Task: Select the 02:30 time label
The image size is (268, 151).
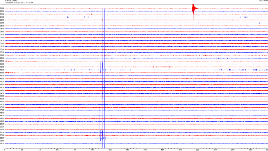Action: click(x=2, y=23)
